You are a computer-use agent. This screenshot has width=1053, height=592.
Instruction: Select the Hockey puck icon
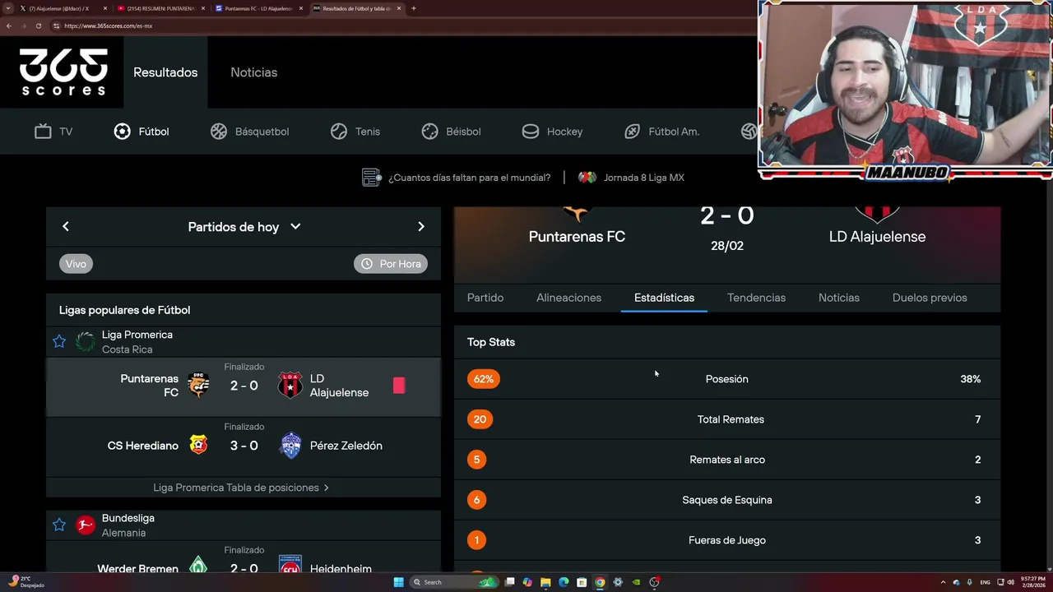(x=531, y=132)
